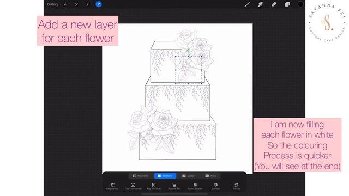Image resolution: width=349 pixels, height=196 pixels.
Task: Deselect the active Transform arrow tool
Action: click(99, 4)
